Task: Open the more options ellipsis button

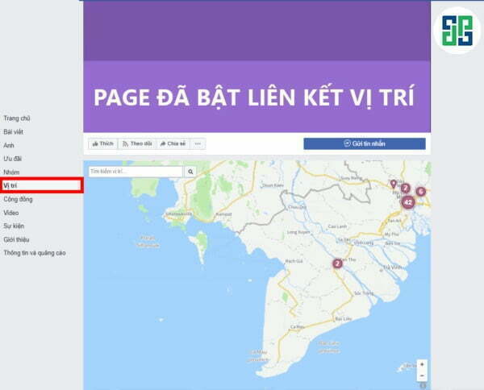Action: coord(198,143)
